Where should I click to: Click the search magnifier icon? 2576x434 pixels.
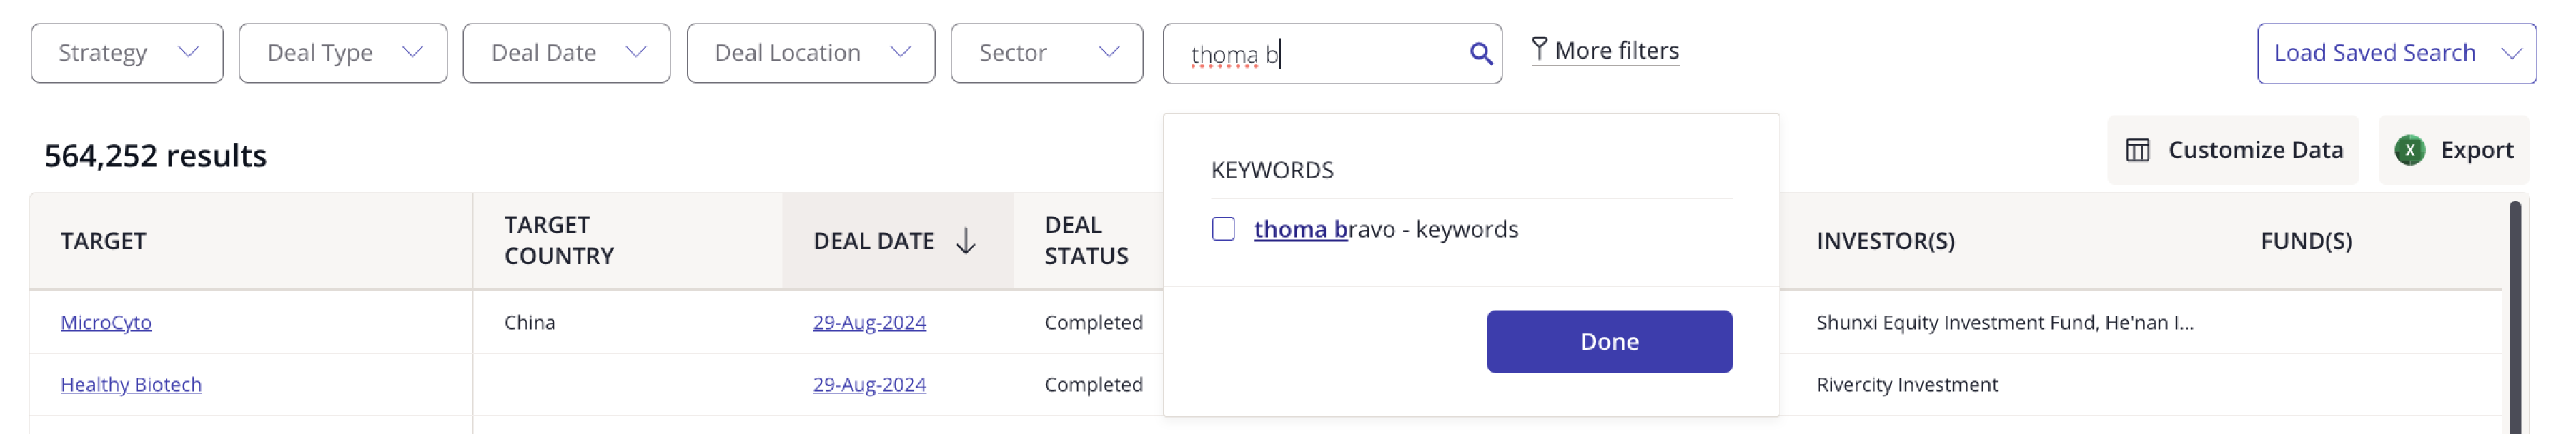pyautogui.click(x=1480, y=54)
